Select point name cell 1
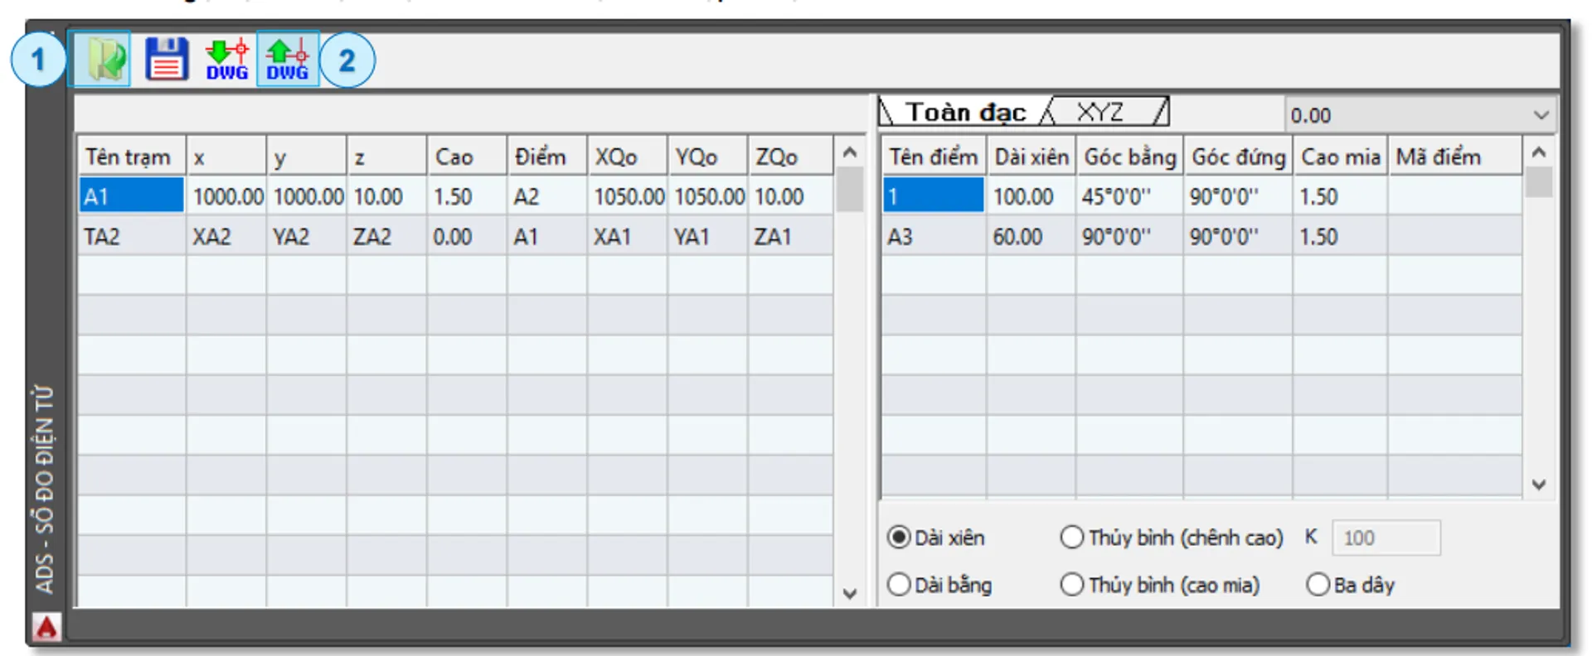 pyautogui.click(x=934, y=196)
